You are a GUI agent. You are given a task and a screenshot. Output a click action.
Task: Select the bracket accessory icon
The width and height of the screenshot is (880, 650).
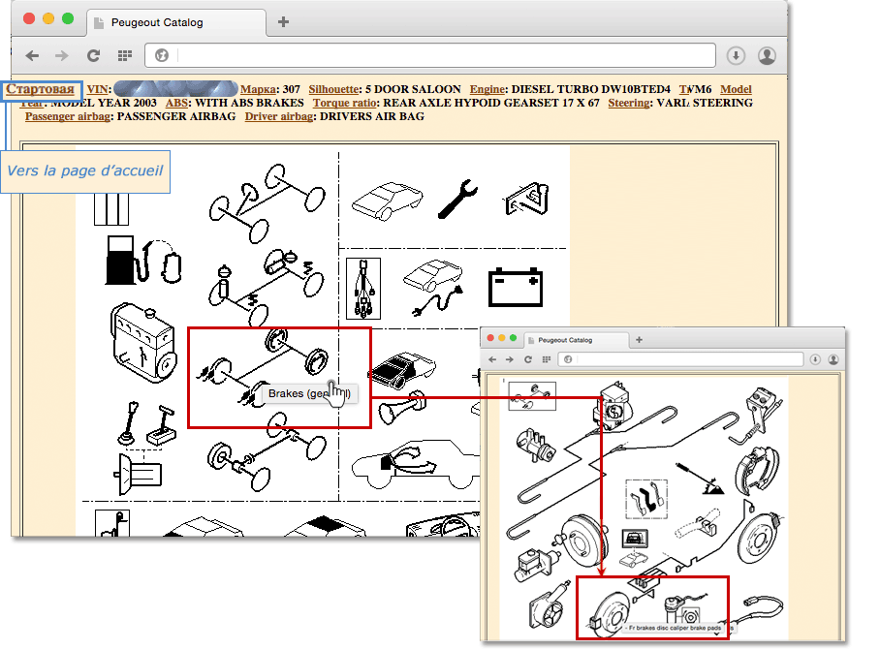coord(526,199)
